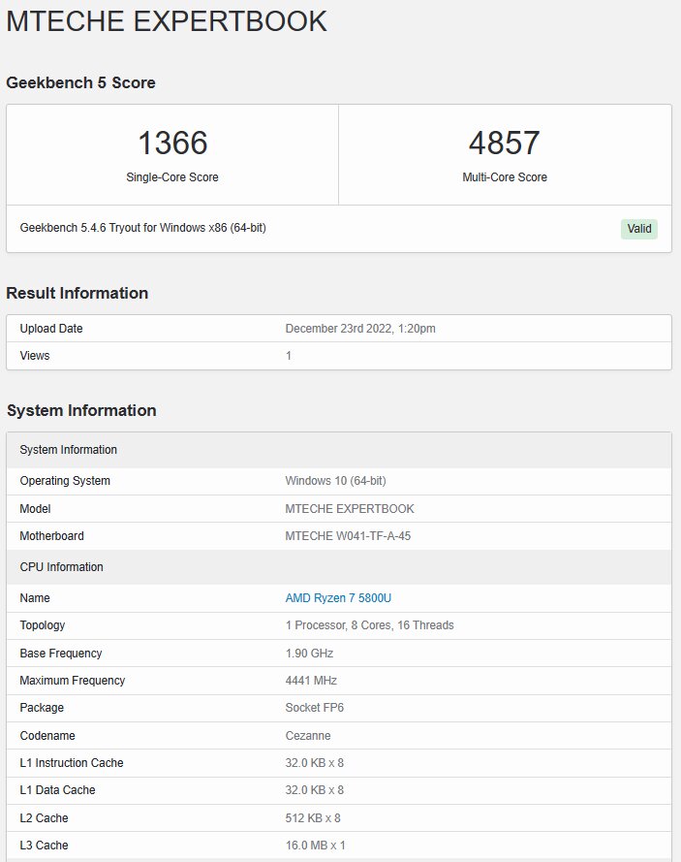Click Geekbench 5.4.6 Tryout version text
681x862 pixels.
point(142,228)
